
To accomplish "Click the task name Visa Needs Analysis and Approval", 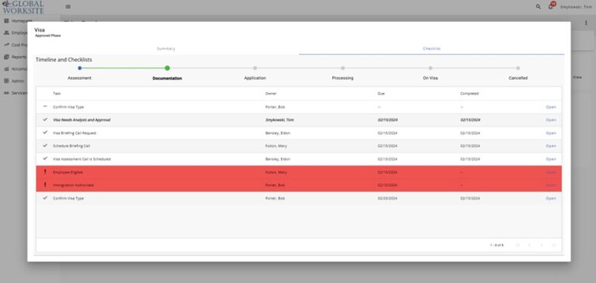I will click(81, 120).
